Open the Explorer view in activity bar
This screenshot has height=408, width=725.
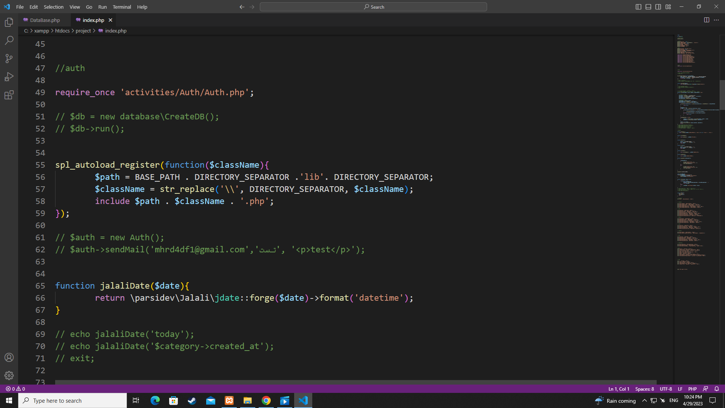tap(9, 22)
